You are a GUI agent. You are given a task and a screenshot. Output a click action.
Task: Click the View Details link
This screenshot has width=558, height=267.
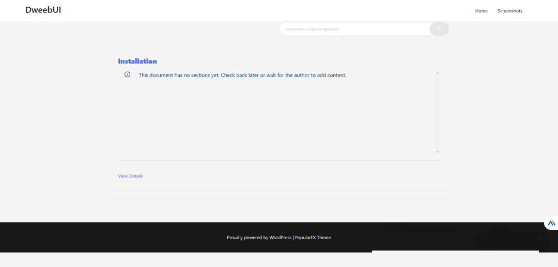click(x=130, y=176)
